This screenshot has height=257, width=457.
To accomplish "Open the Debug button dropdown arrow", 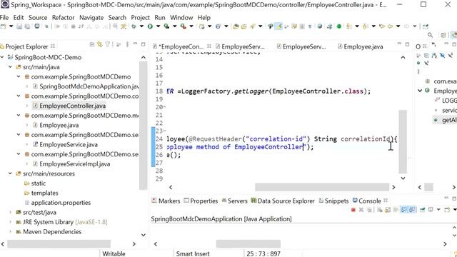I will click(141, 26).
